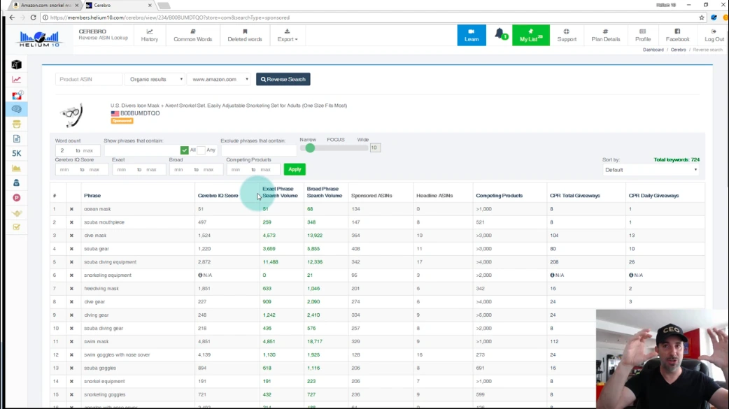Open the red P circle sidebar icon
Image resolution: width=729 pixels, height=409 pixels.
tap(16, 198)
